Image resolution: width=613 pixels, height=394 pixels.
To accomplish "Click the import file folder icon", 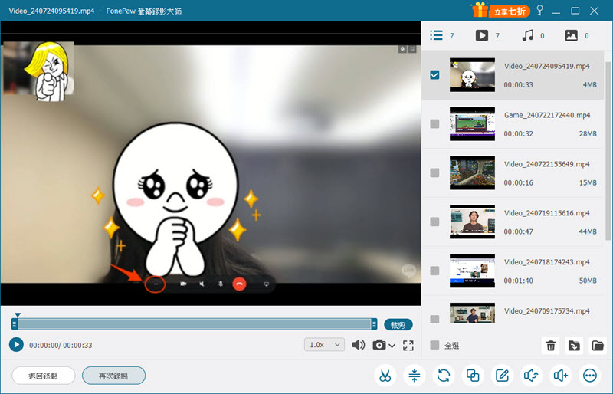I will pos(574,346).
